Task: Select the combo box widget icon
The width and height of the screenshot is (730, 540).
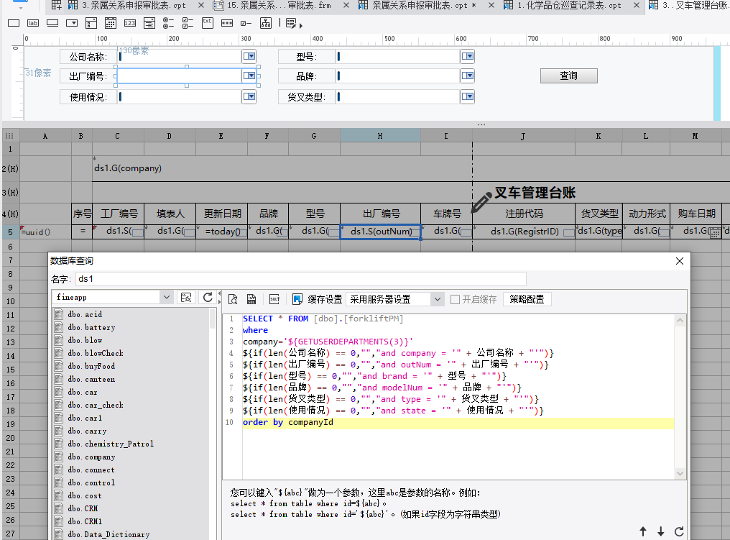Action: point(72,23)
